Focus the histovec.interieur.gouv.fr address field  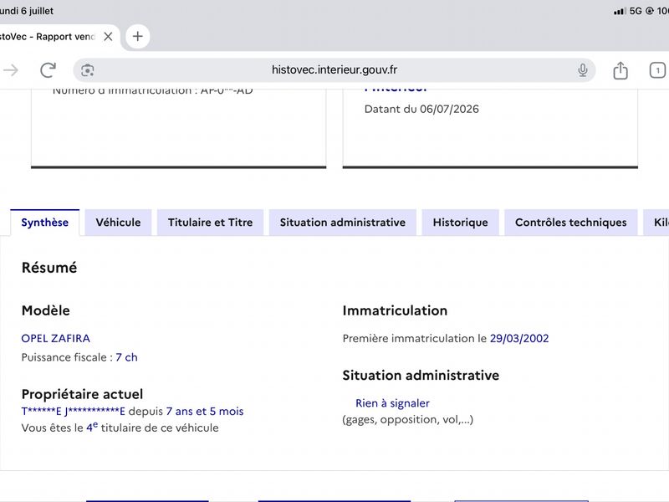[334, 70]
